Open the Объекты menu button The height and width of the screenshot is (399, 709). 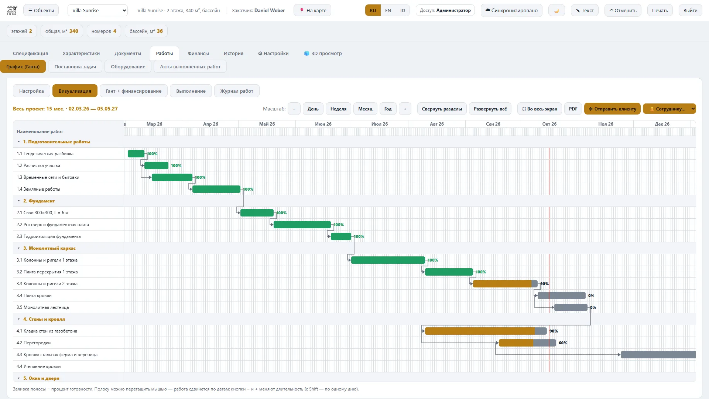pos(41,10)
